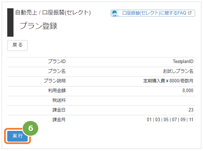Viewport: 203px width, 151px height.
Task: Click the FAQ external link icon
Action: click(190, 13)
